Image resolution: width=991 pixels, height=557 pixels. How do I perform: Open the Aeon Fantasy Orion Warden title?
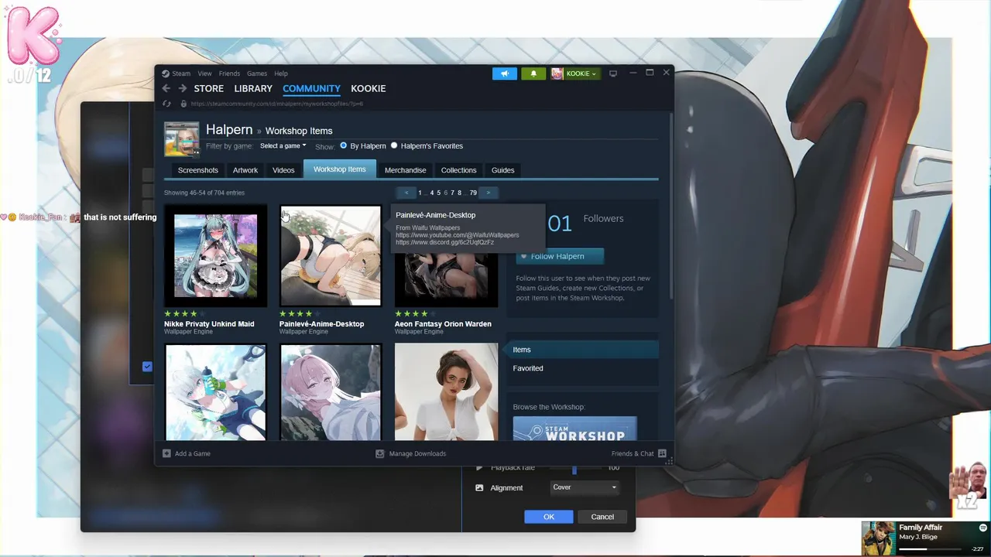(443, 324)
